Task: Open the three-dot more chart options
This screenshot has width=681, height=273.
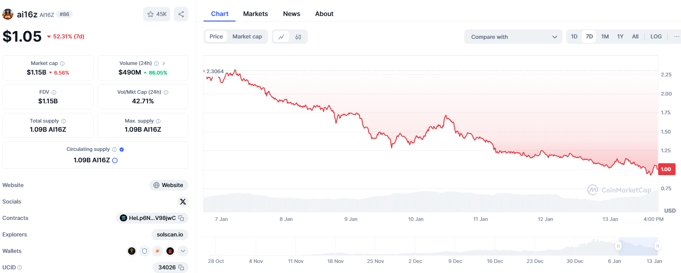Action: tap(677, 37)
